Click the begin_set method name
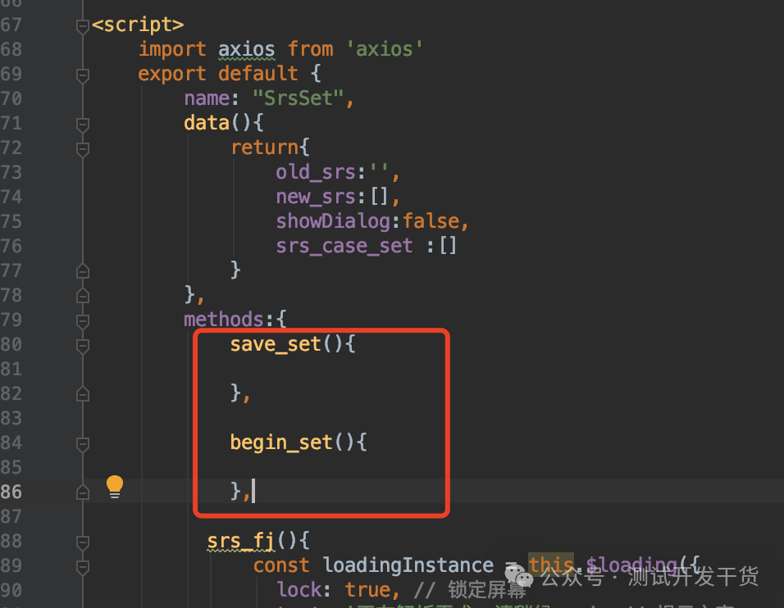 coord(281,442)
